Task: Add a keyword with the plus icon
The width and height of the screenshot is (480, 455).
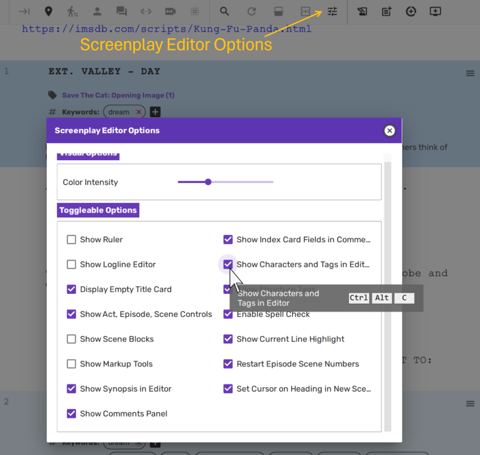Action: tap(156, 112)
